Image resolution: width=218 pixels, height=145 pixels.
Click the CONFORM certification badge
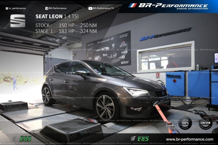pyautogui.click(x=206, y=123)
